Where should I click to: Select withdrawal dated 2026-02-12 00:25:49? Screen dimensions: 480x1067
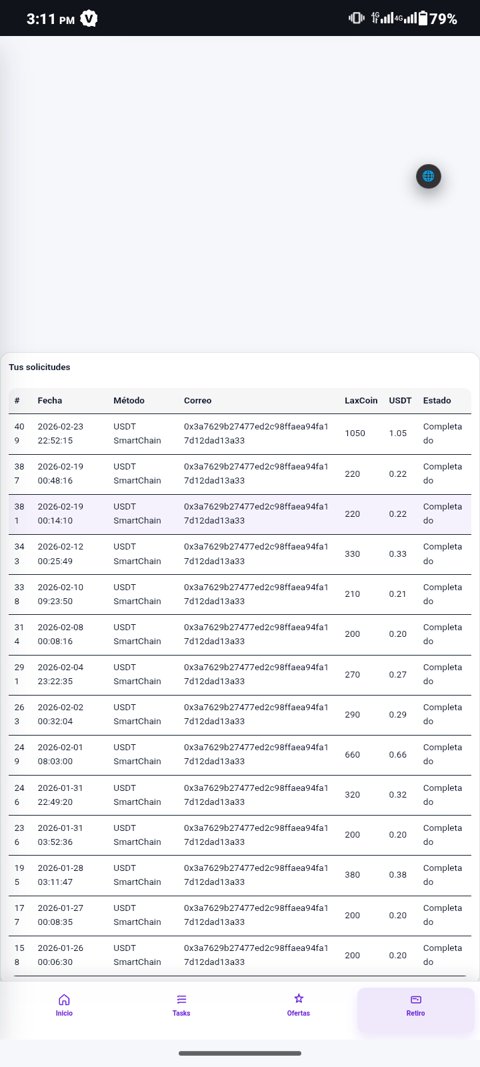(61, 554)
